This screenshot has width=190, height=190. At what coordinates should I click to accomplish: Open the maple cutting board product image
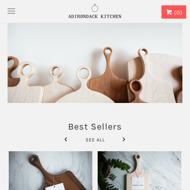(139, 171)
